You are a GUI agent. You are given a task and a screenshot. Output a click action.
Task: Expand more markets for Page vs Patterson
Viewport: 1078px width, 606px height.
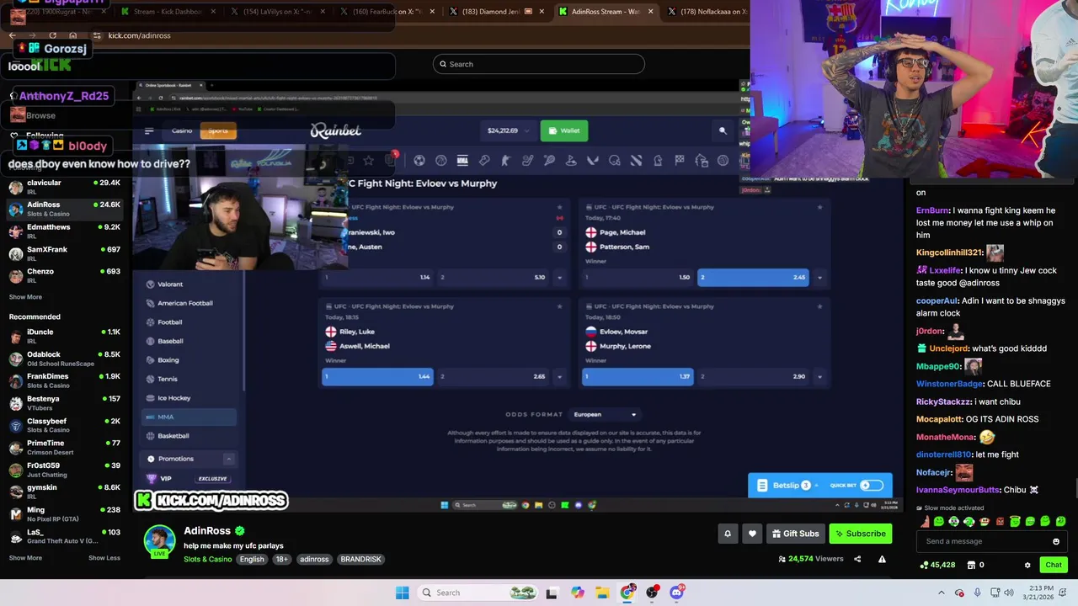coord(819,277)
